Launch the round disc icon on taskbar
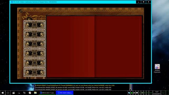Screen dimensions: 169x95 [x=30, y=93]
